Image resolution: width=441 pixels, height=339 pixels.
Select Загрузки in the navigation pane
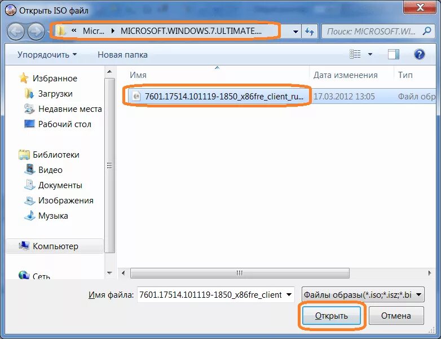(55, 94)
